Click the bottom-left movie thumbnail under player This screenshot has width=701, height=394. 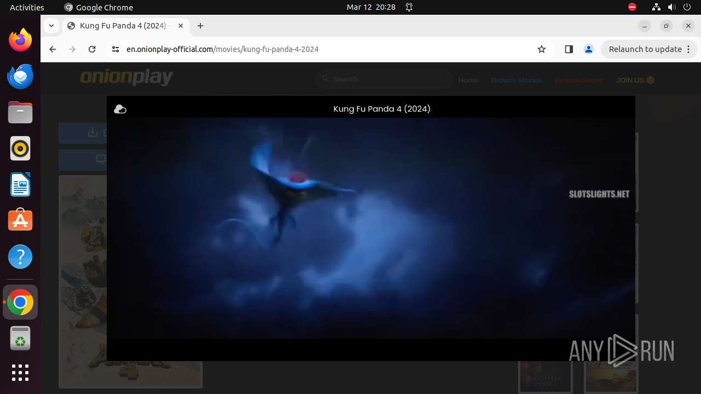click(x=545, y=376)
